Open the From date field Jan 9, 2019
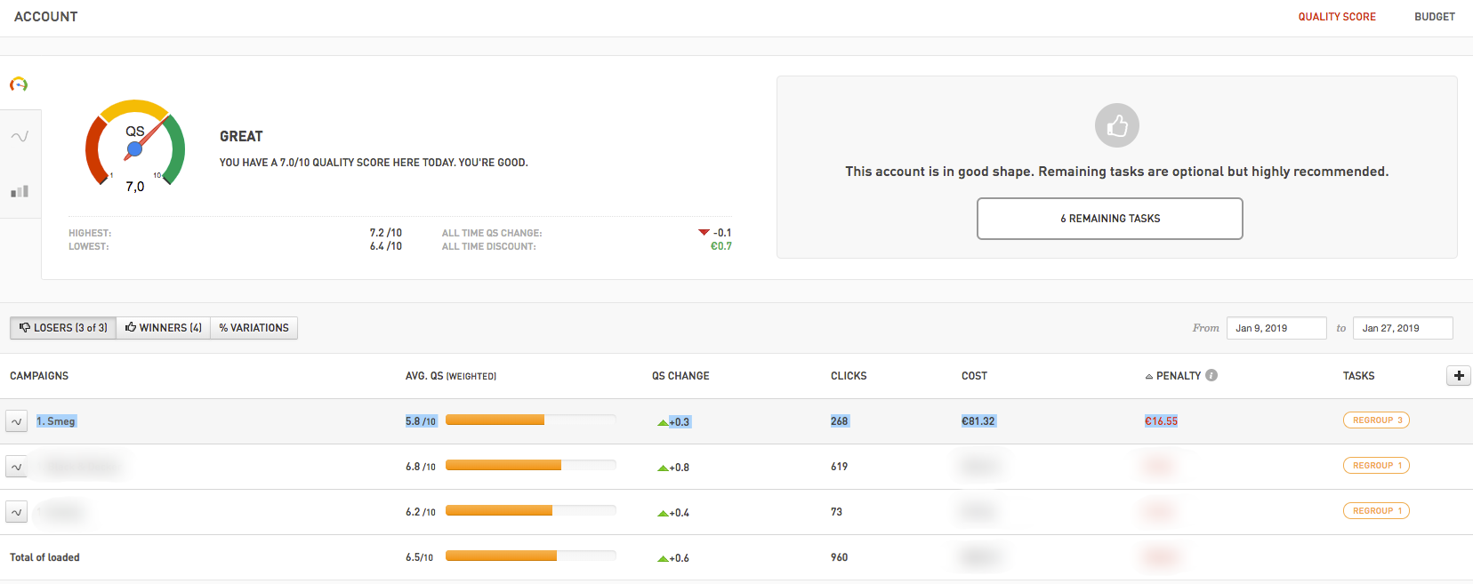 1276,328
